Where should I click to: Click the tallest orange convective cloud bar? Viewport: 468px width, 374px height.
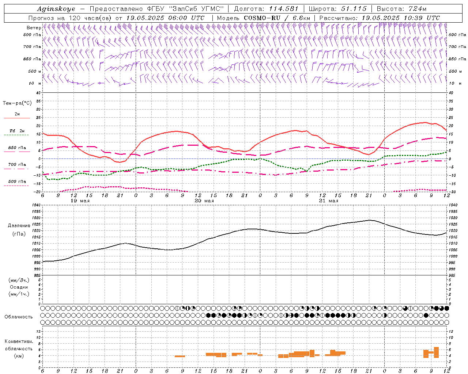coord(436,352)
